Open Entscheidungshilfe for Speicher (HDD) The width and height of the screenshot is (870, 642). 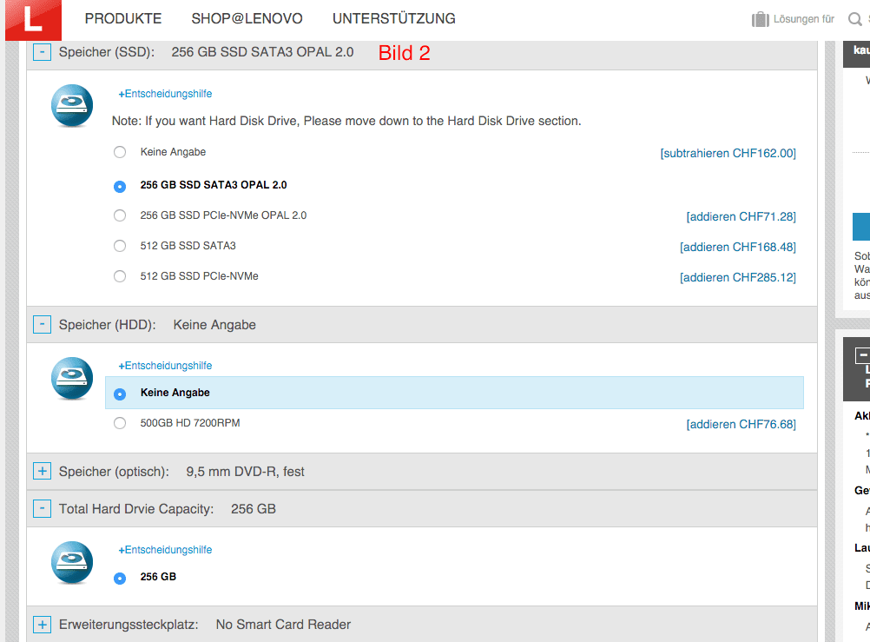click(165, 366)
